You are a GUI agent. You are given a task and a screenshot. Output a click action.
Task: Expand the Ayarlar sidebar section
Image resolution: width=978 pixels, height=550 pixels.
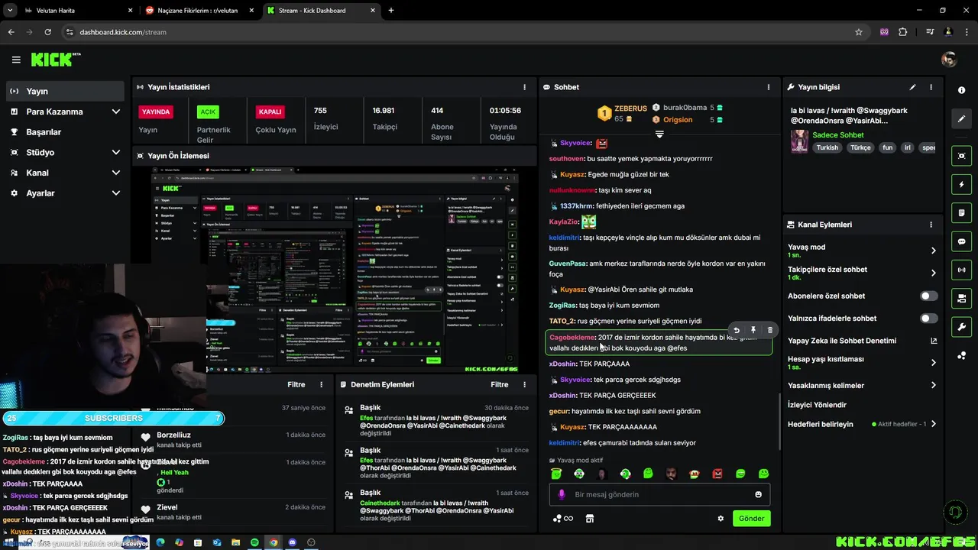tap(116, 193)
